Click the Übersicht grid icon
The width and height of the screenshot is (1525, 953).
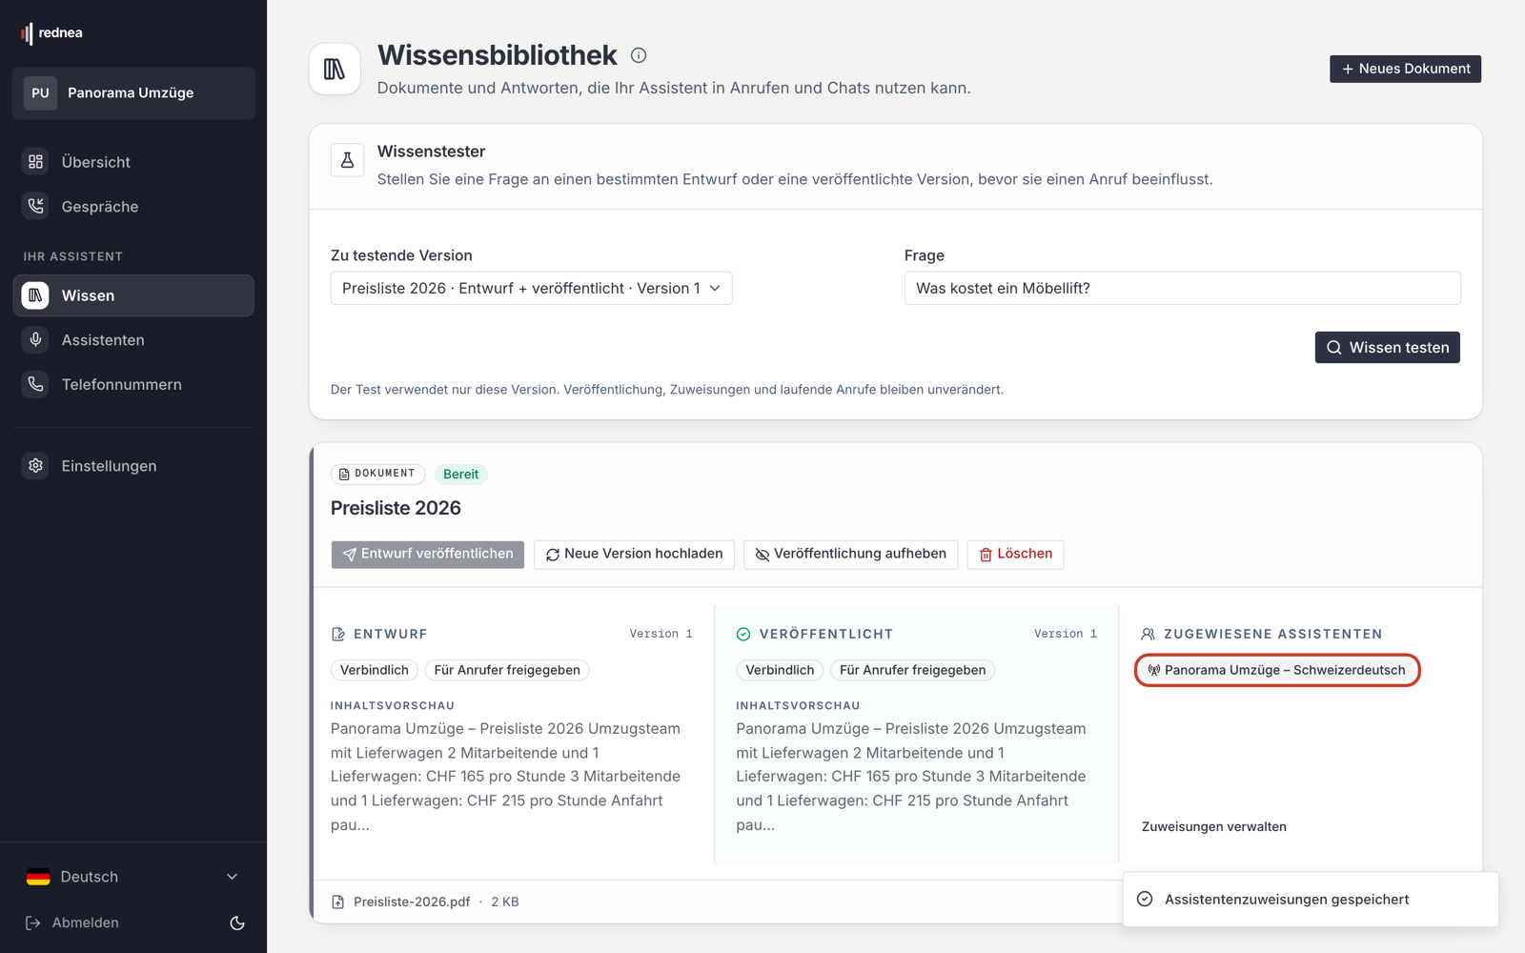[35, 162]
